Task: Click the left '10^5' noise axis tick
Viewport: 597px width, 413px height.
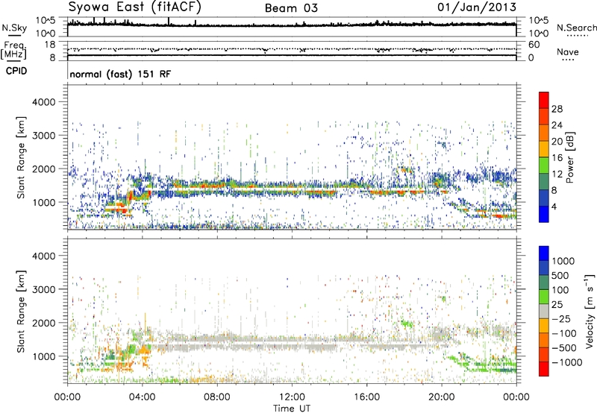Action: (46, 20)
